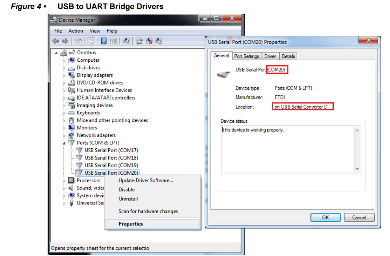The height and width of the screenshot is (256, 390).
Task: Select USB Serial Port (COM19) device
Action: click(110, 165)
